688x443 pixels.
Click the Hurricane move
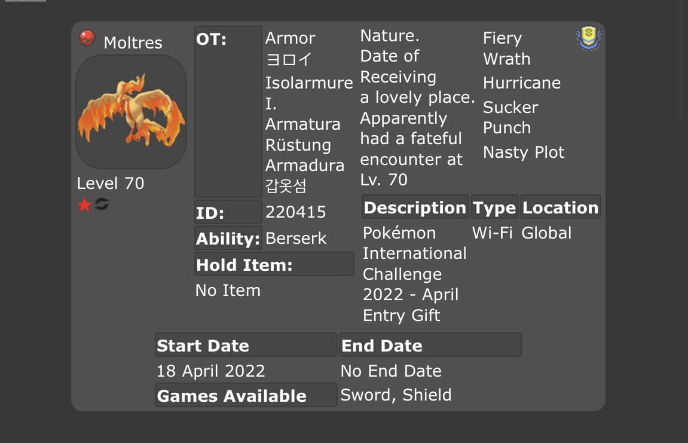coord(522,83)
